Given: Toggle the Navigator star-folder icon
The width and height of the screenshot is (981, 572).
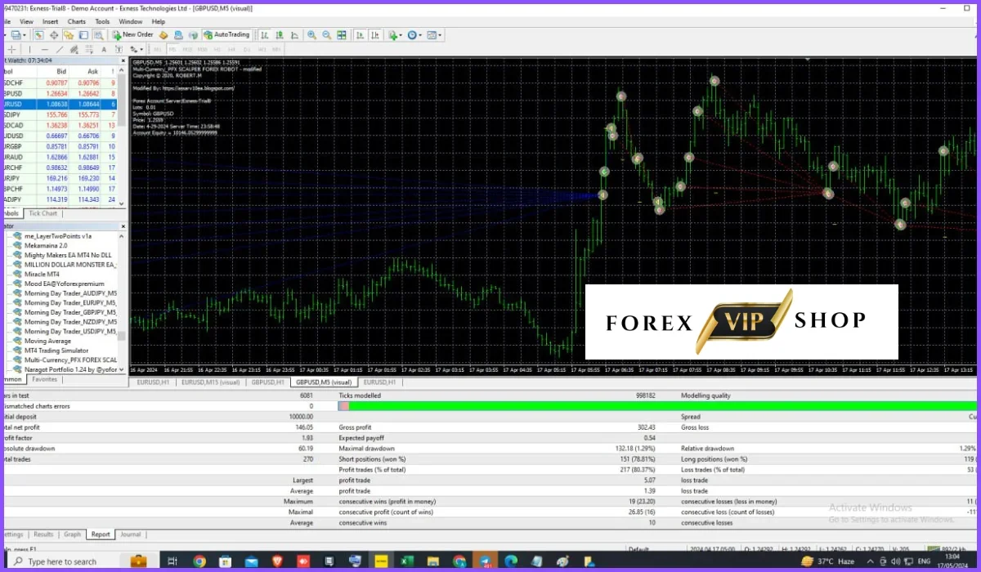Looking at the screenshot, I should 69,35.
